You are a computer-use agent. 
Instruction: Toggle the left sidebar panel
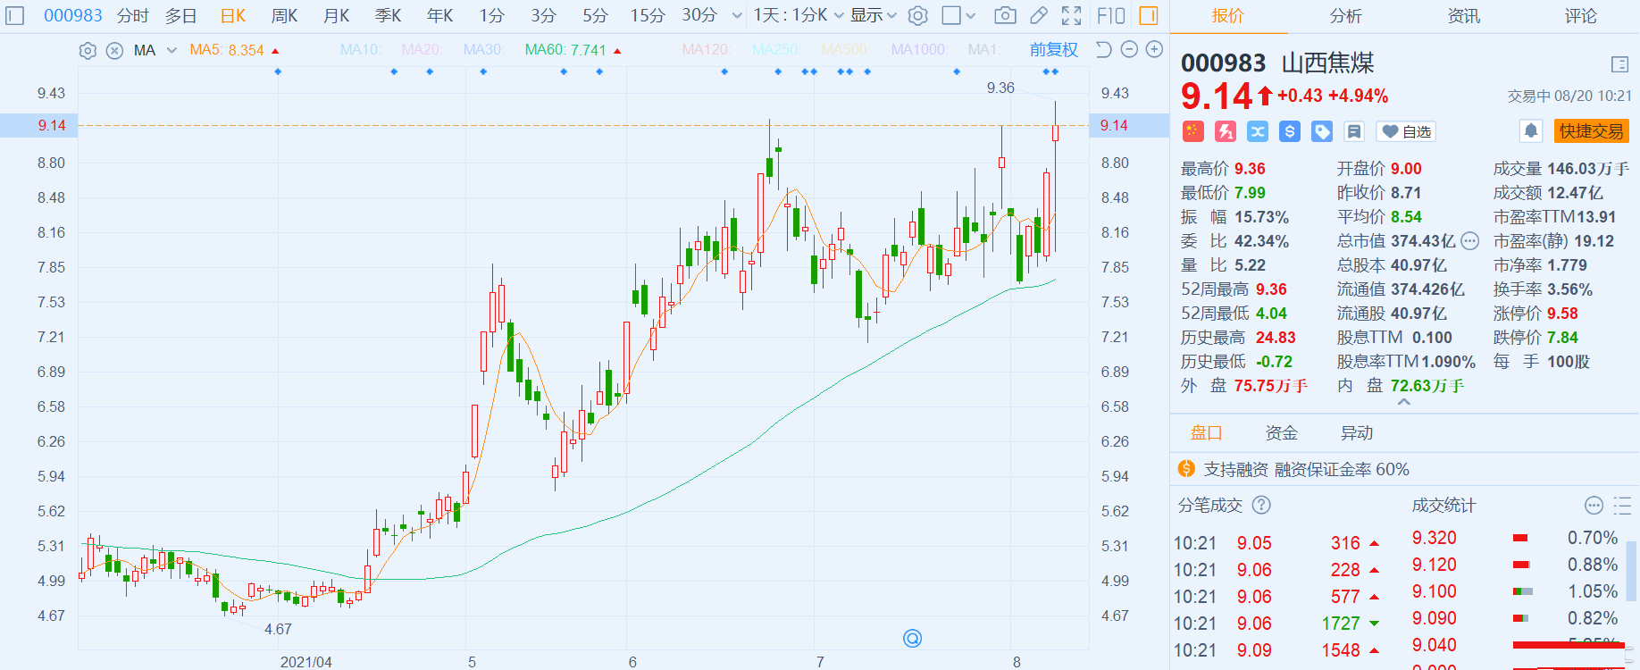tap(15, 15)
